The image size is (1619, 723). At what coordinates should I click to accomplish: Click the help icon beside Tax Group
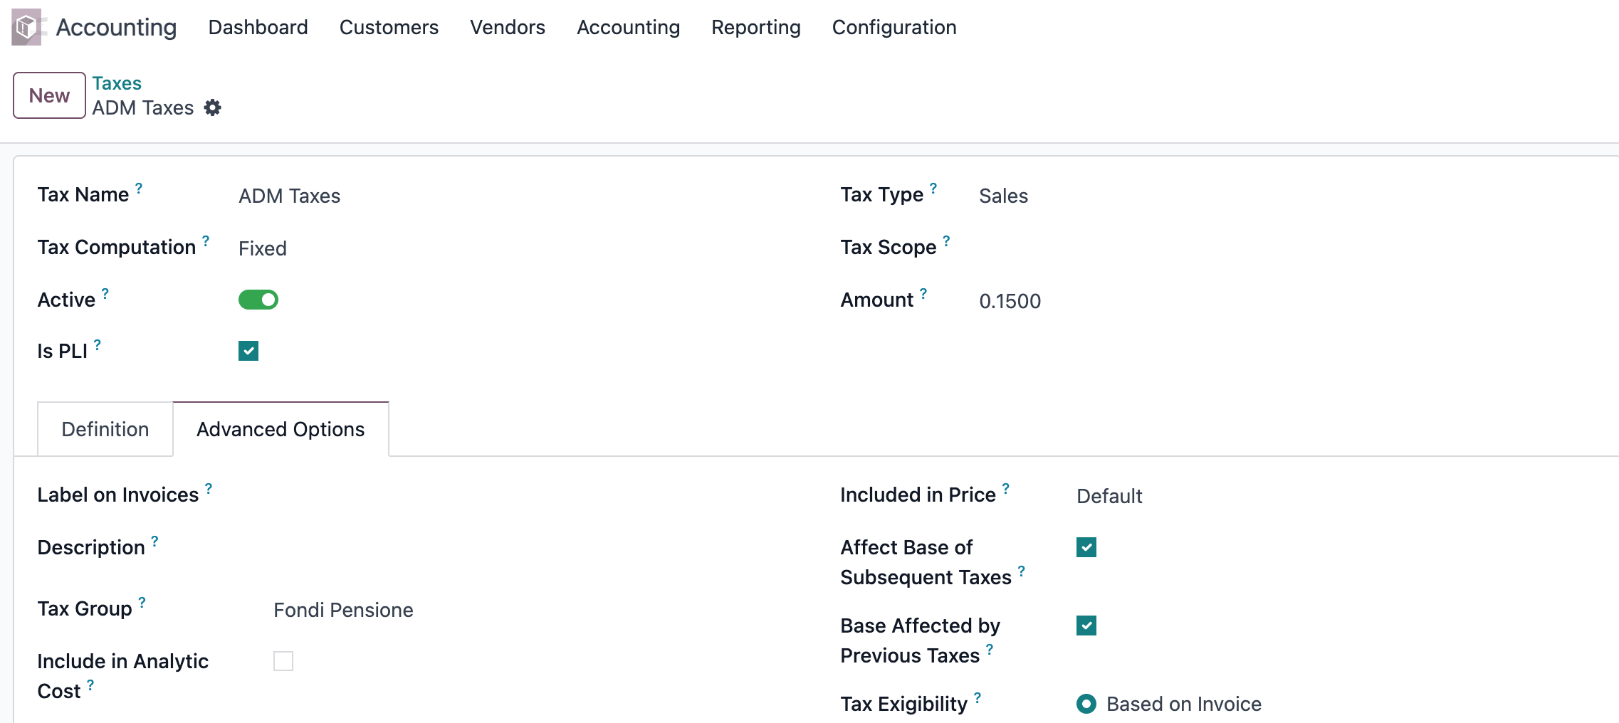142,602
